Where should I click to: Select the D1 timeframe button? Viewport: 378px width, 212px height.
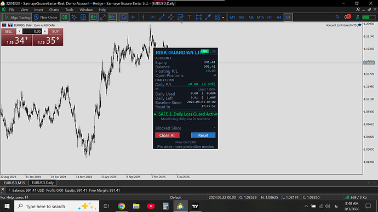[x=288, y=17]
